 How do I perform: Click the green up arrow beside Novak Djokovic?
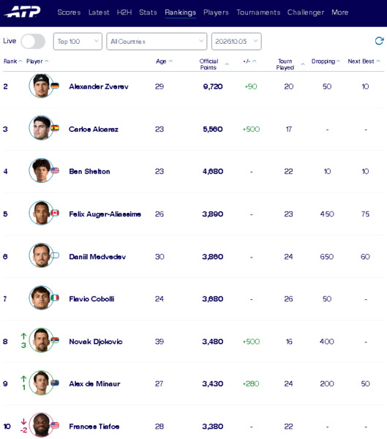[24, 336]
